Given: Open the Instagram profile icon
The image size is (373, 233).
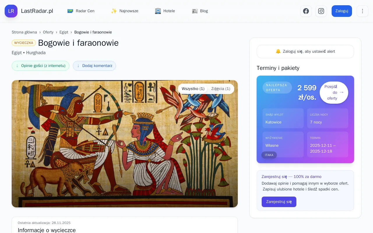Looking at the screenshot, I should (x=321, y=11).
